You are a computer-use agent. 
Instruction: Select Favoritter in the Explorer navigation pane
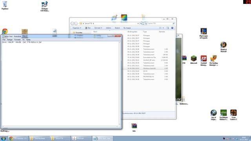[79, 33]
